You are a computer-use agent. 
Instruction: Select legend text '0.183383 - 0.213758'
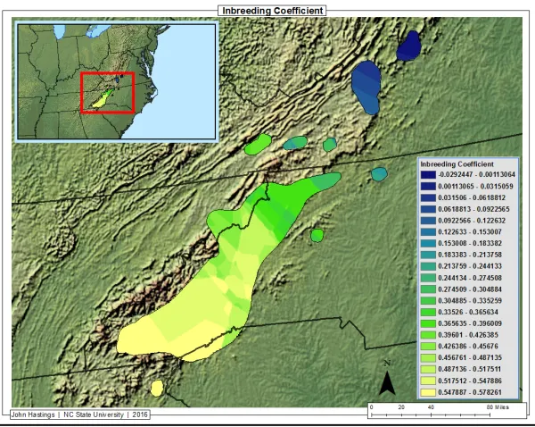pos(470,255)
